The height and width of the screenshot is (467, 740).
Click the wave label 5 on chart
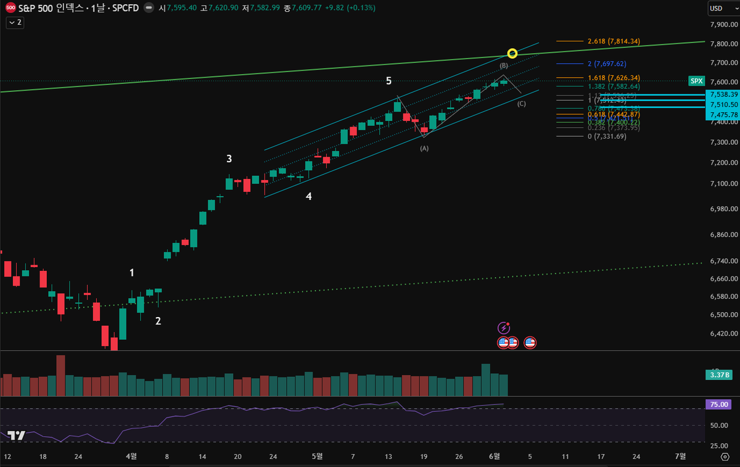388,81
